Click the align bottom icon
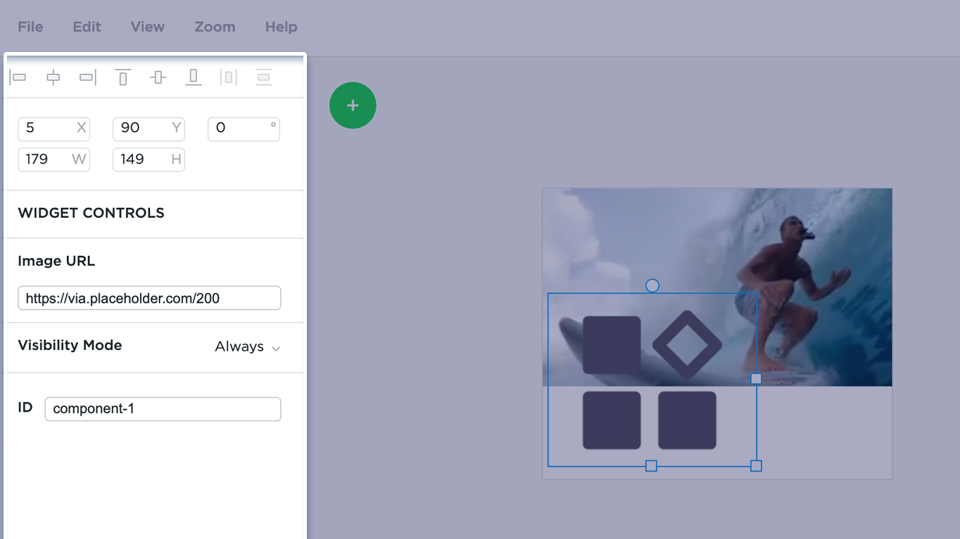The image size is (960, 539). point(194,77)
